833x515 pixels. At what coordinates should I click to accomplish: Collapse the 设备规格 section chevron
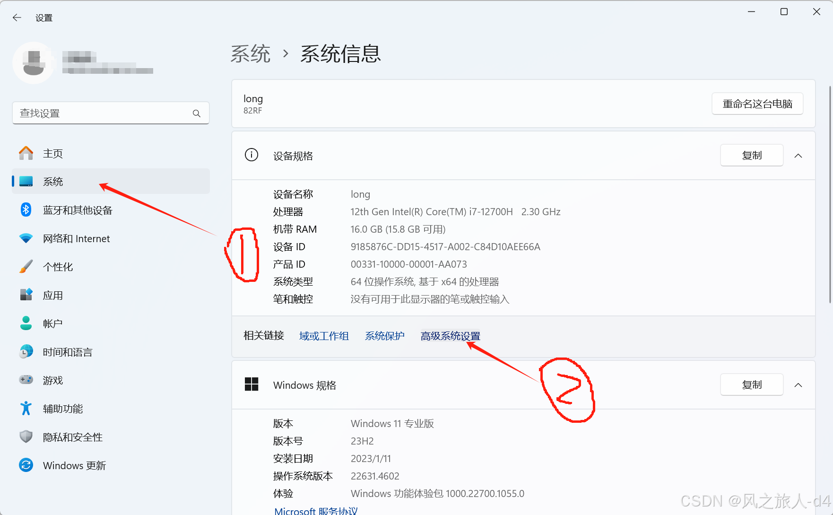coord(798,156)
